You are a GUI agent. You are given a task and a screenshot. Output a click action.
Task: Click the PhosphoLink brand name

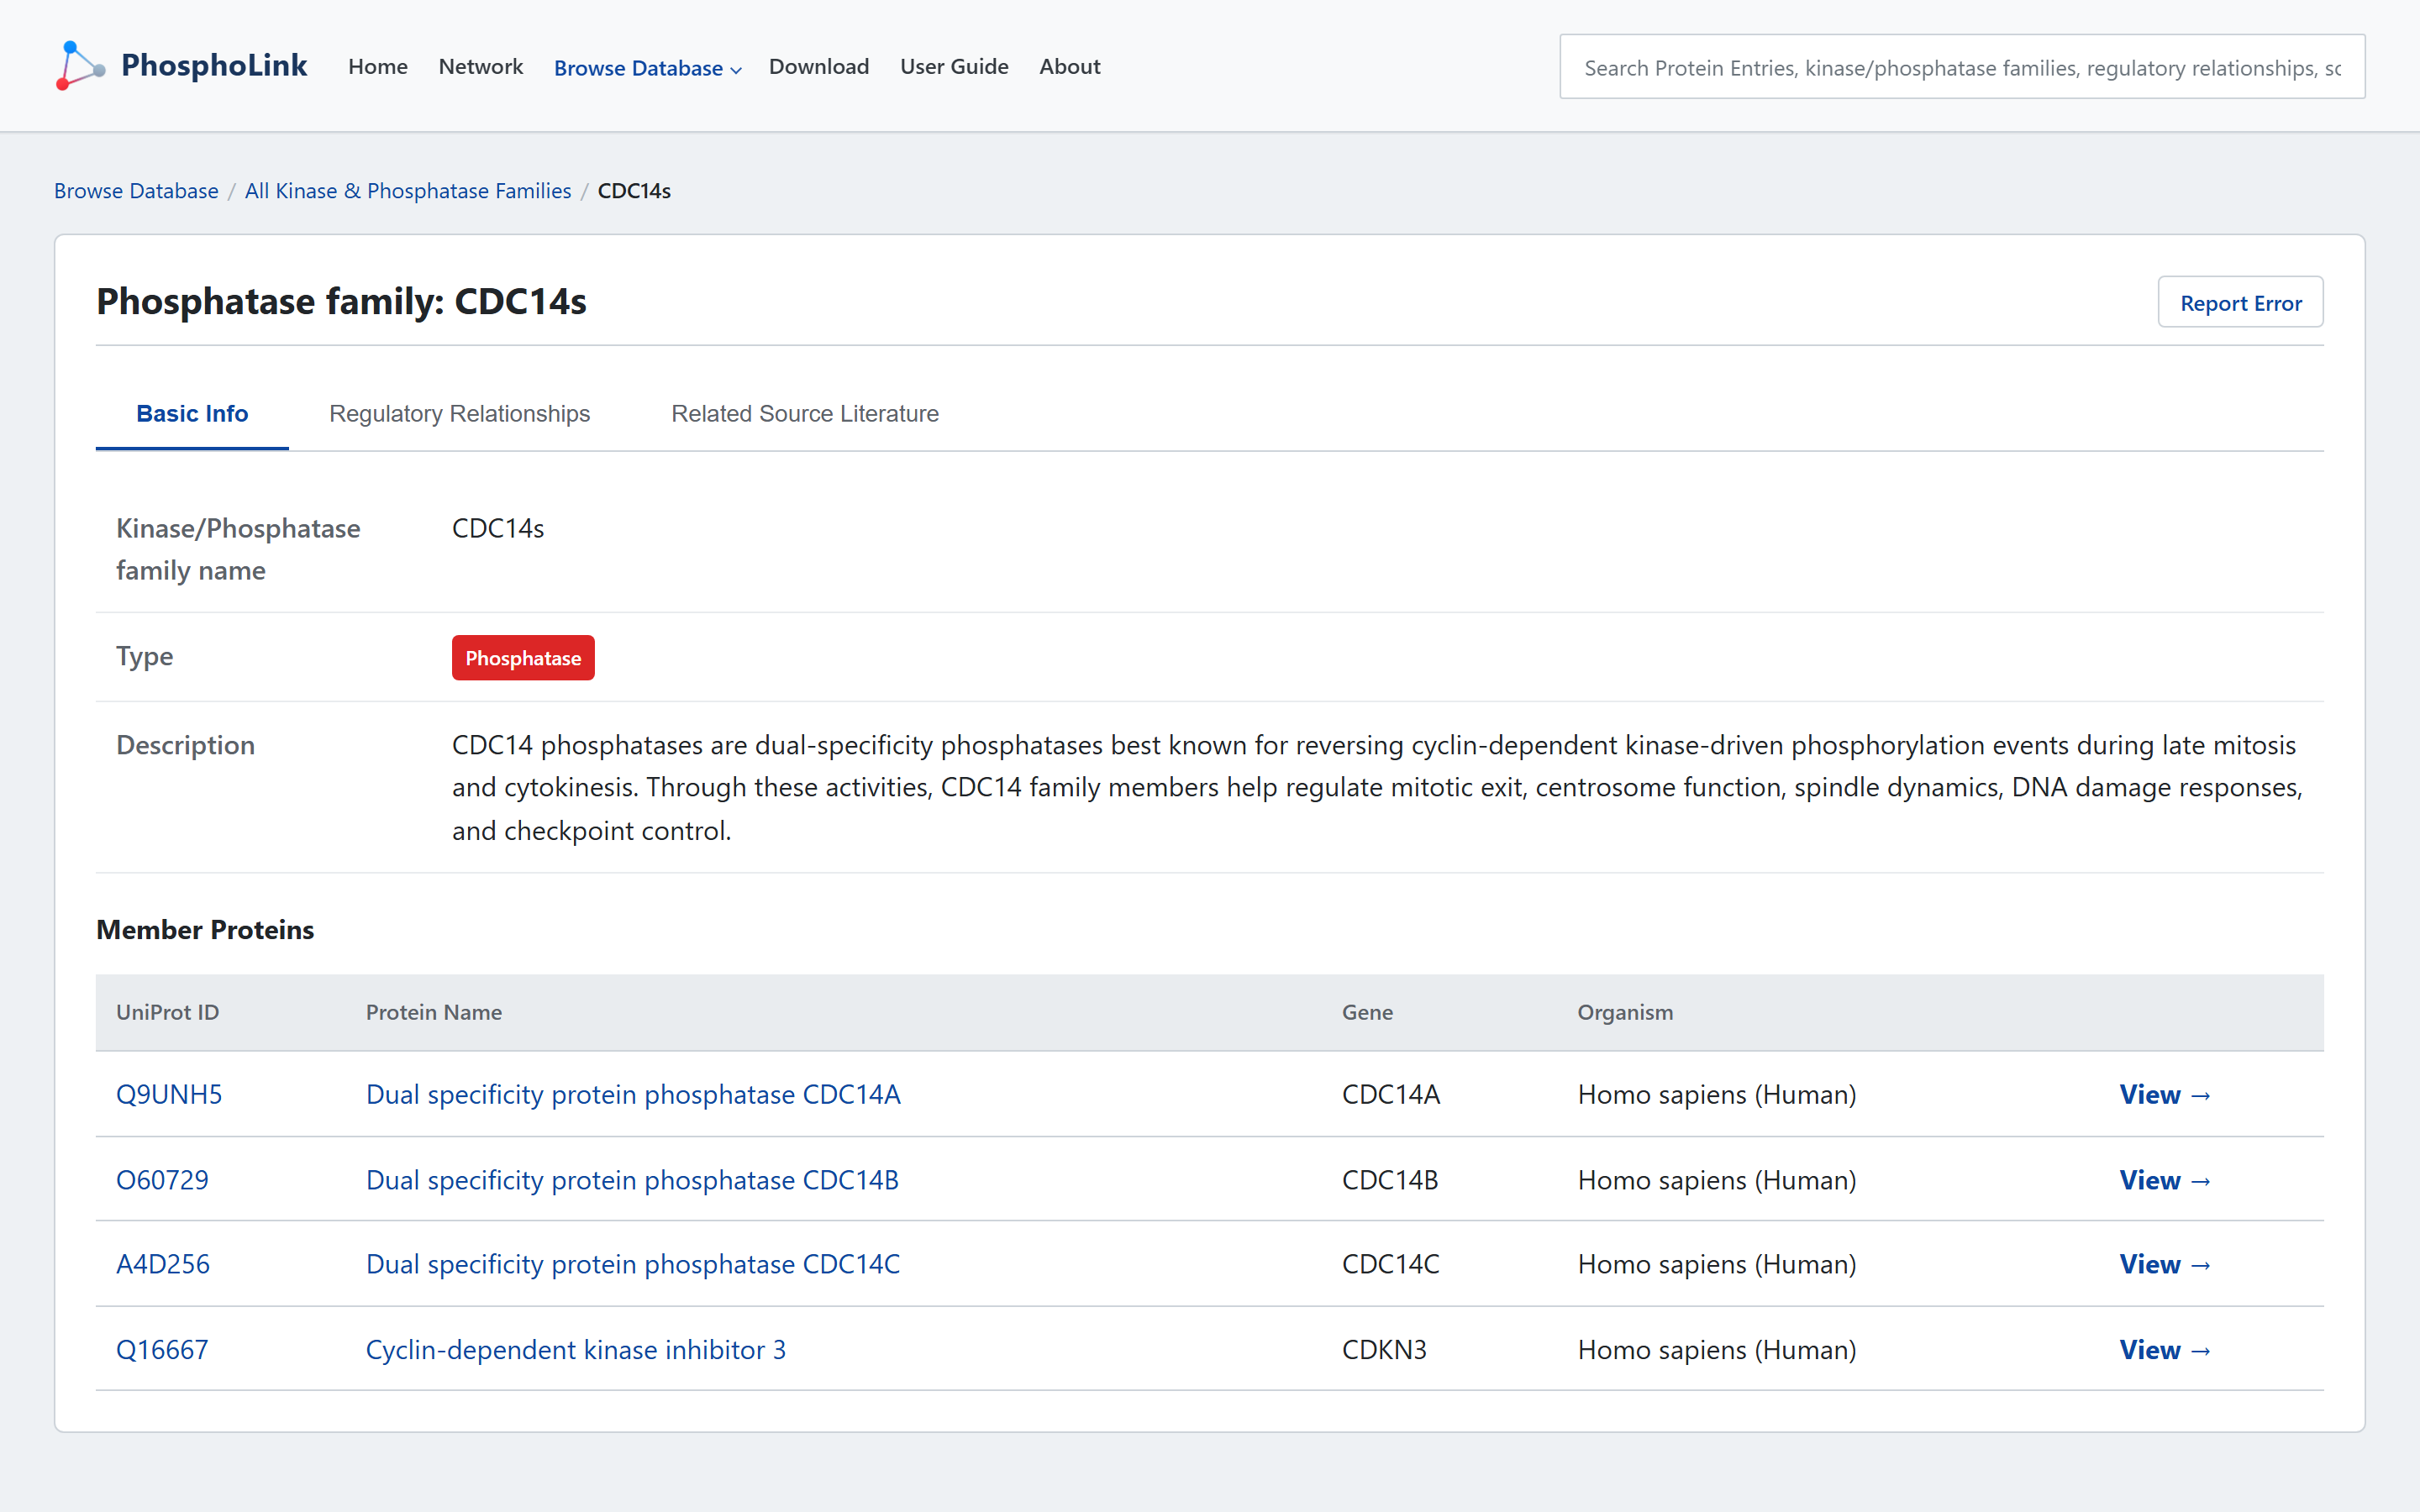214,66
